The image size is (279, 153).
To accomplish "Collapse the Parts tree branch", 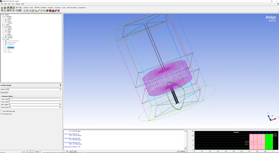I will point(3,39).
